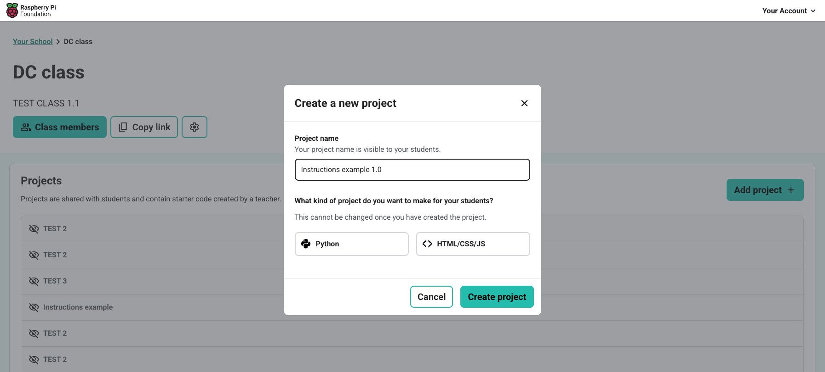The height and width of the screenshot is (372, 825).
Task: Click the Project name input field
Action: (412, 170)
